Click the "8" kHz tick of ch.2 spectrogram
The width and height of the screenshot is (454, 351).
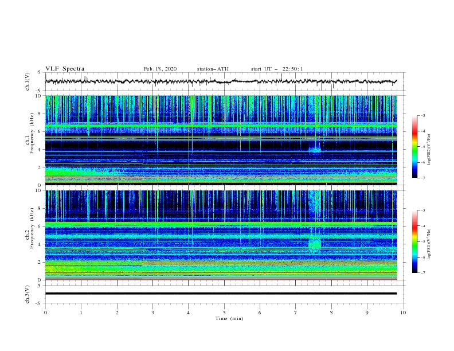tap(41, 209)
